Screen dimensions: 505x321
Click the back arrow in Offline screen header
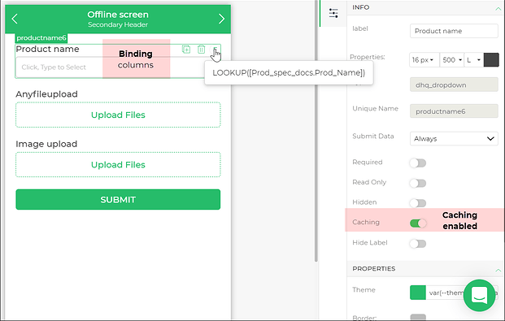tap(15, 19)
